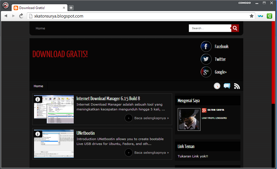Open Internet Download Manager post thumbnail

tap(54, 109)
